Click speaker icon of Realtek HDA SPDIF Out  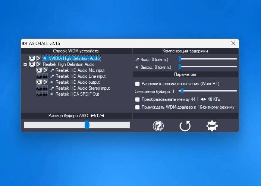[52, 94]
